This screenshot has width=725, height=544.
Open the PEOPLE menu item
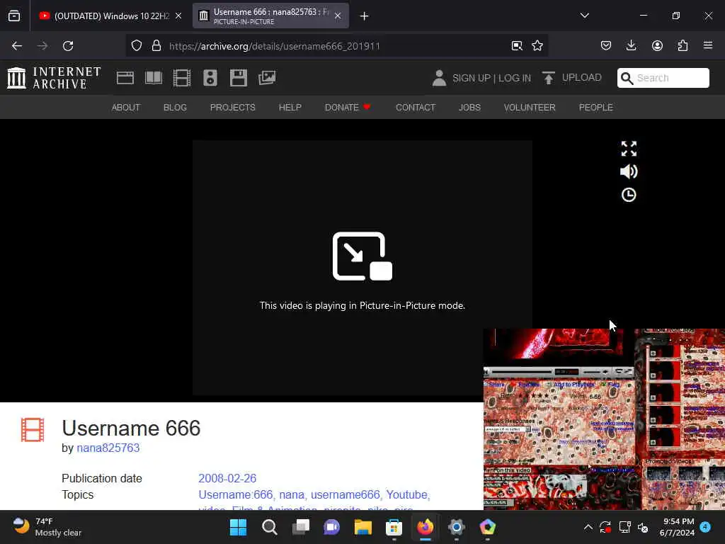[x=595, y=108]
